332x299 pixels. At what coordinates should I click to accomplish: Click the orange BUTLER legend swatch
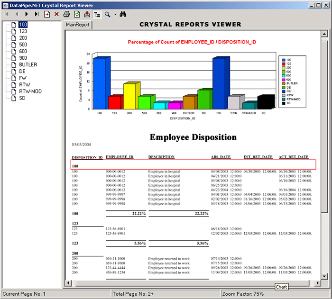click(x=284, y=83)
